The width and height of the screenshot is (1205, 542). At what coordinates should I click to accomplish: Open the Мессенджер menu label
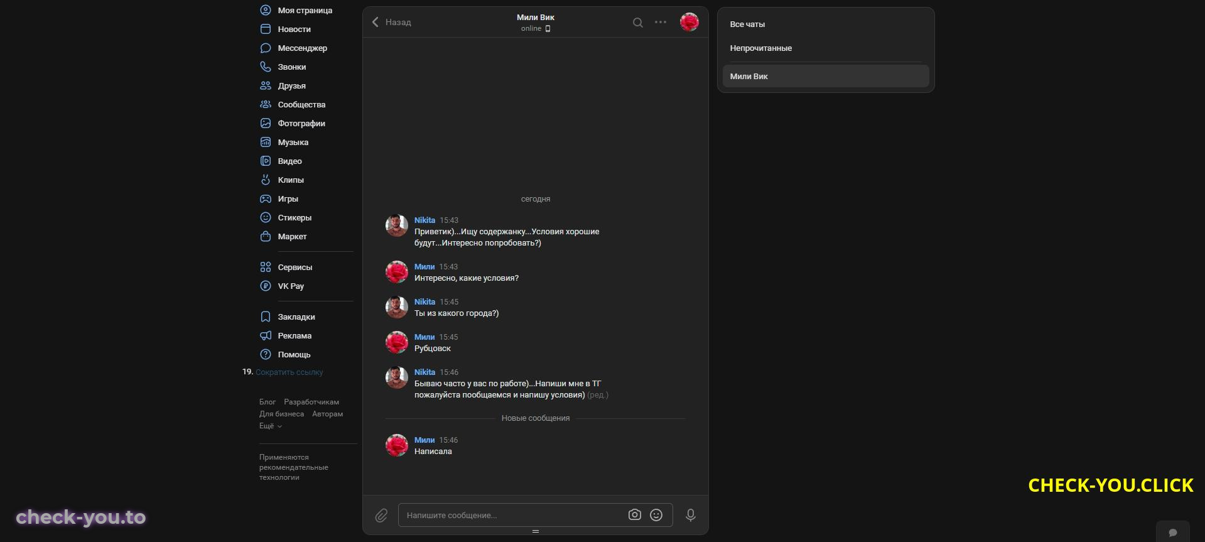pos(302,48)
